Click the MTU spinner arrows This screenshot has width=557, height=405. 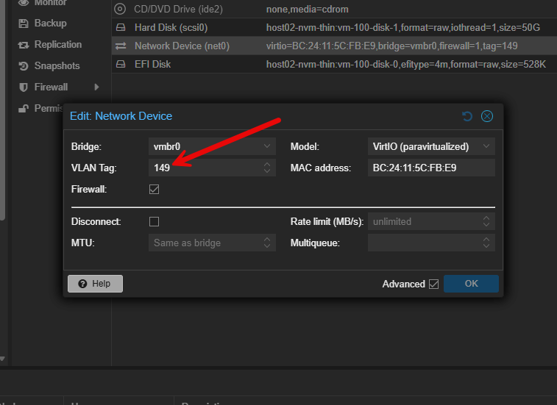point(267,243)
